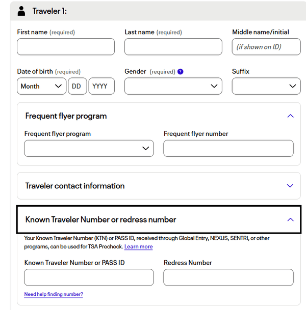Click the Gender help question mark icon

181,72
